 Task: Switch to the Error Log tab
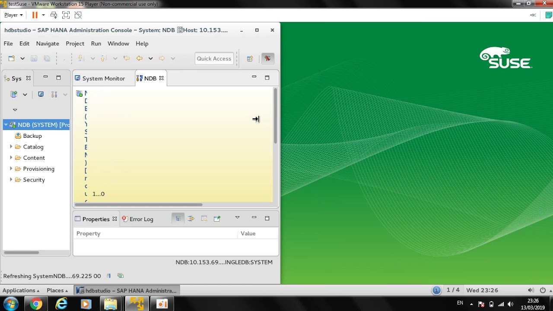(x=138, y=219)
